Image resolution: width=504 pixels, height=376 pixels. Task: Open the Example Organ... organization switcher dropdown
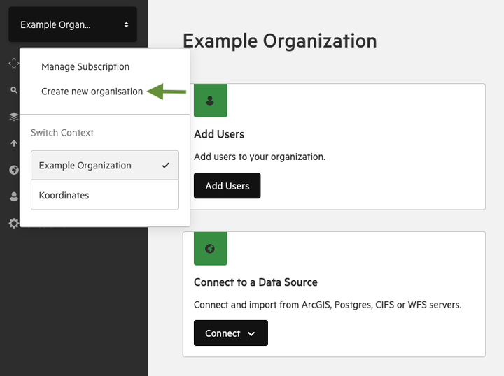coord(73,24)
